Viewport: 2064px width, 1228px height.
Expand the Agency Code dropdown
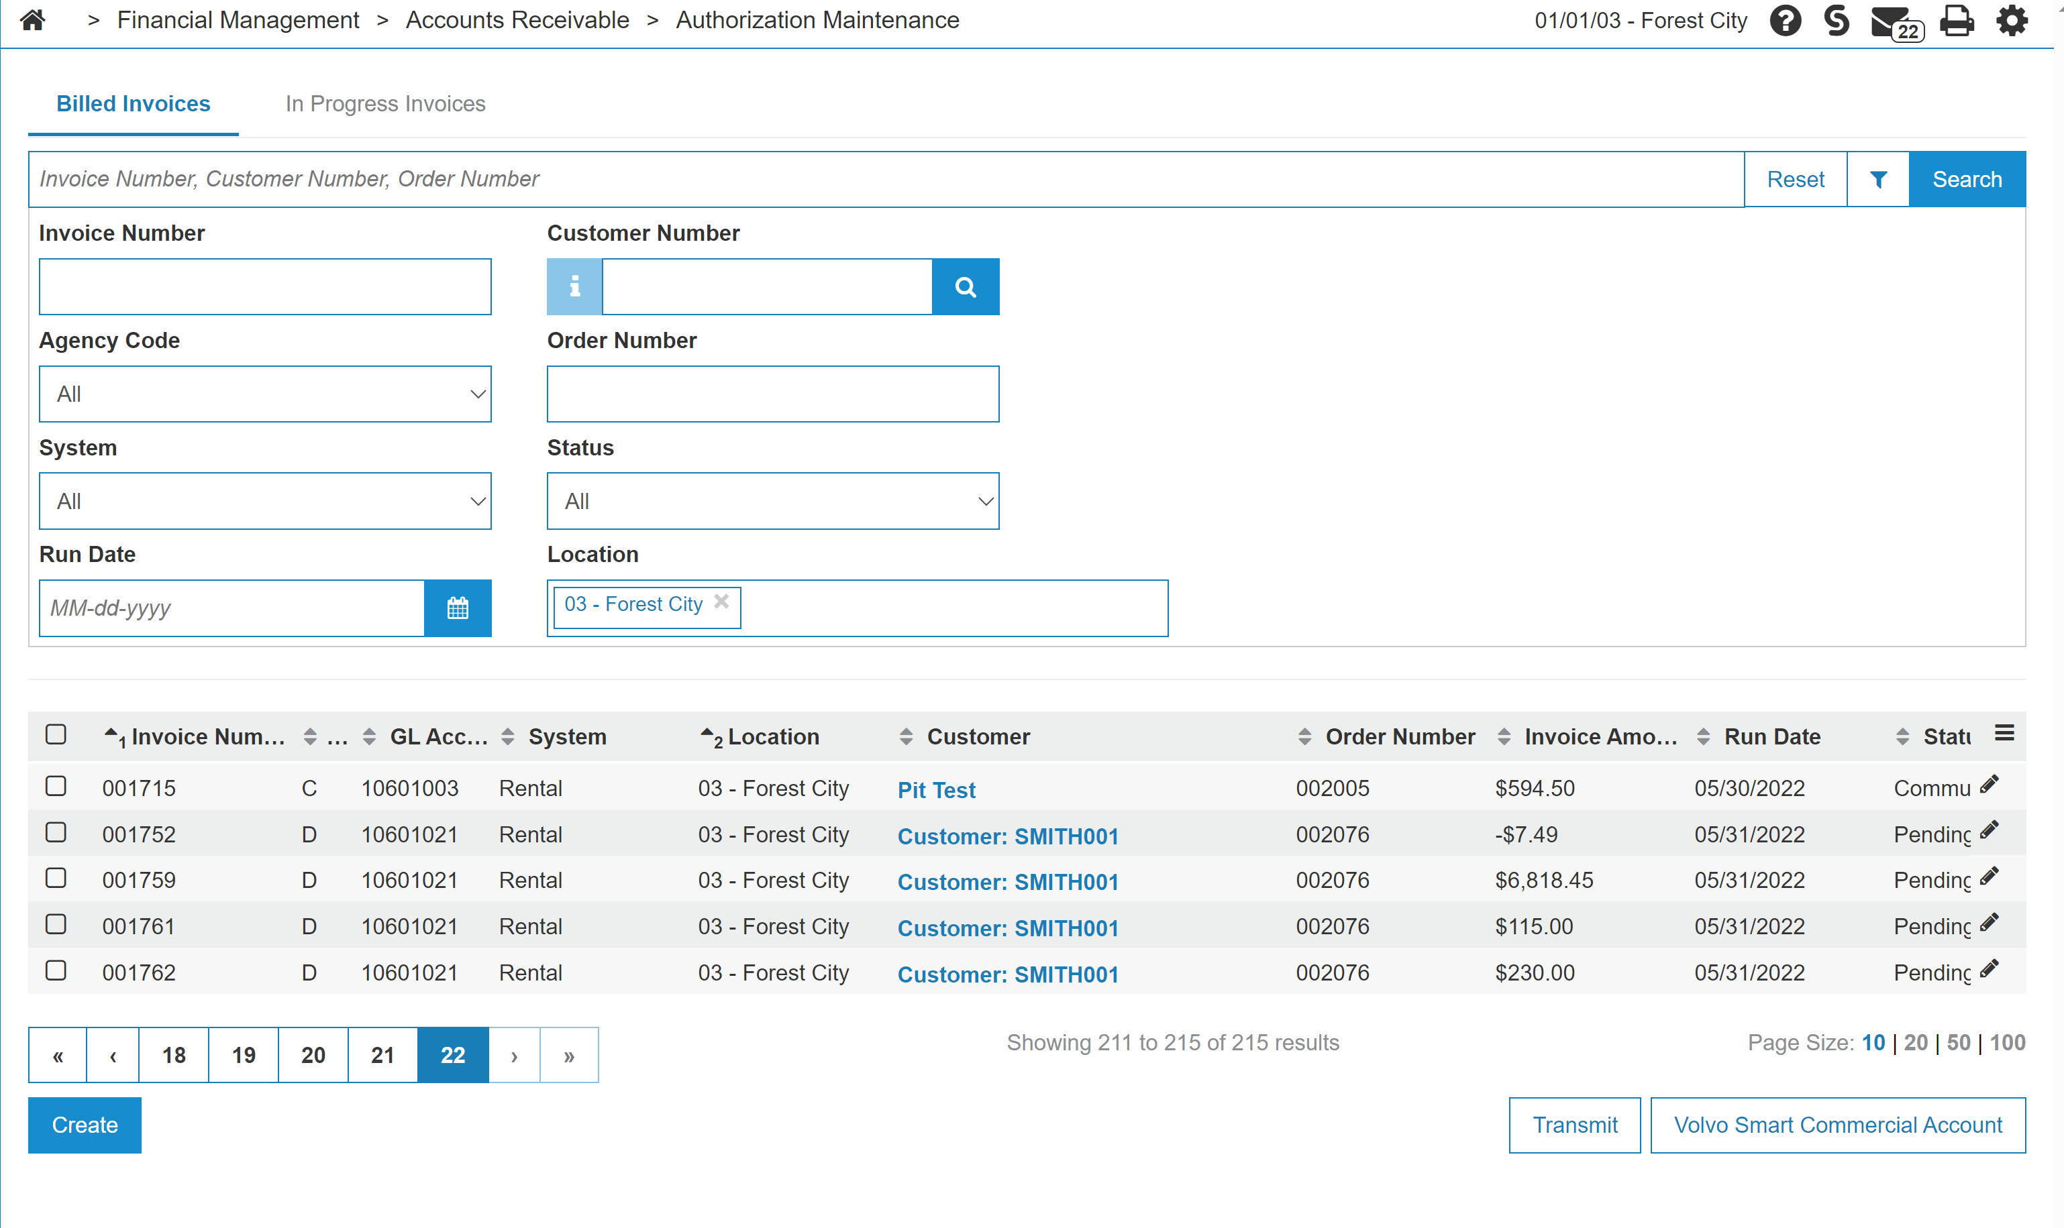click(x=265, y=394)
